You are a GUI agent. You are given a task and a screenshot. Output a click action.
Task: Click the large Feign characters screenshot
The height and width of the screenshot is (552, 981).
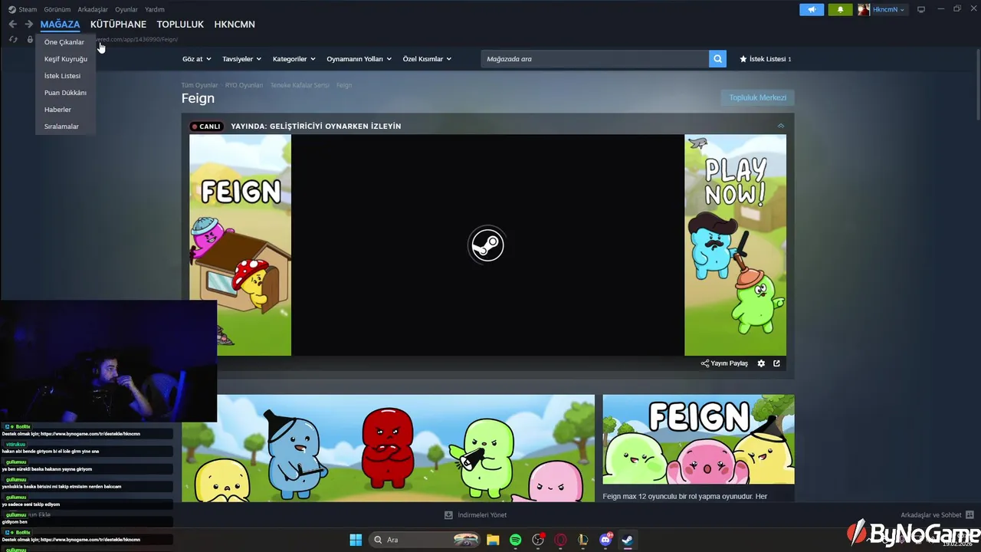[x=388, y=449]
